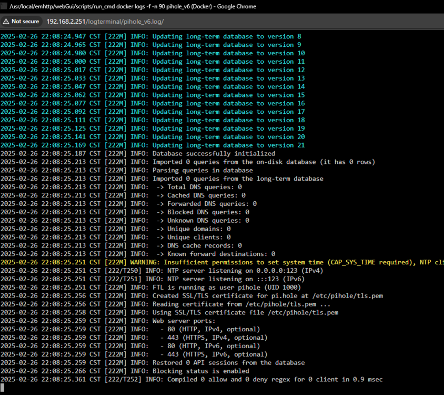Click the 'Unique domains: 0' line
The height and width of the screenshot is (395, 444).
click(116, 229)
